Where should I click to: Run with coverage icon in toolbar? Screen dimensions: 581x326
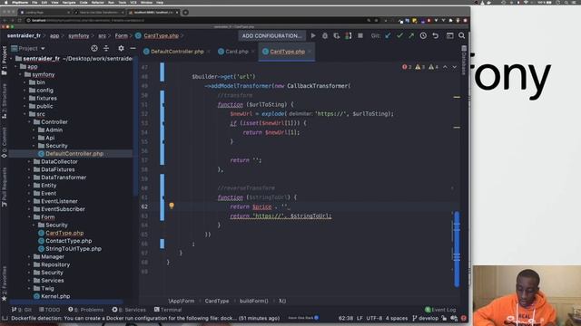coord(337,36)
